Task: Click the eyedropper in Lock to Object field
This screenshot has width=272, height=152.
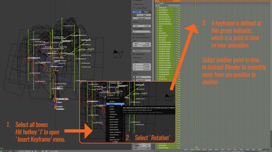Action: point(150,32)
